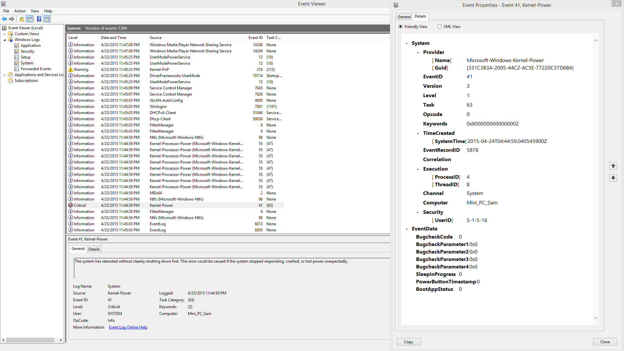The width and height of the screenshot is (624, 351).
Task: Click the Back arrow toolbar icon
Action: [x=5, y=19]
